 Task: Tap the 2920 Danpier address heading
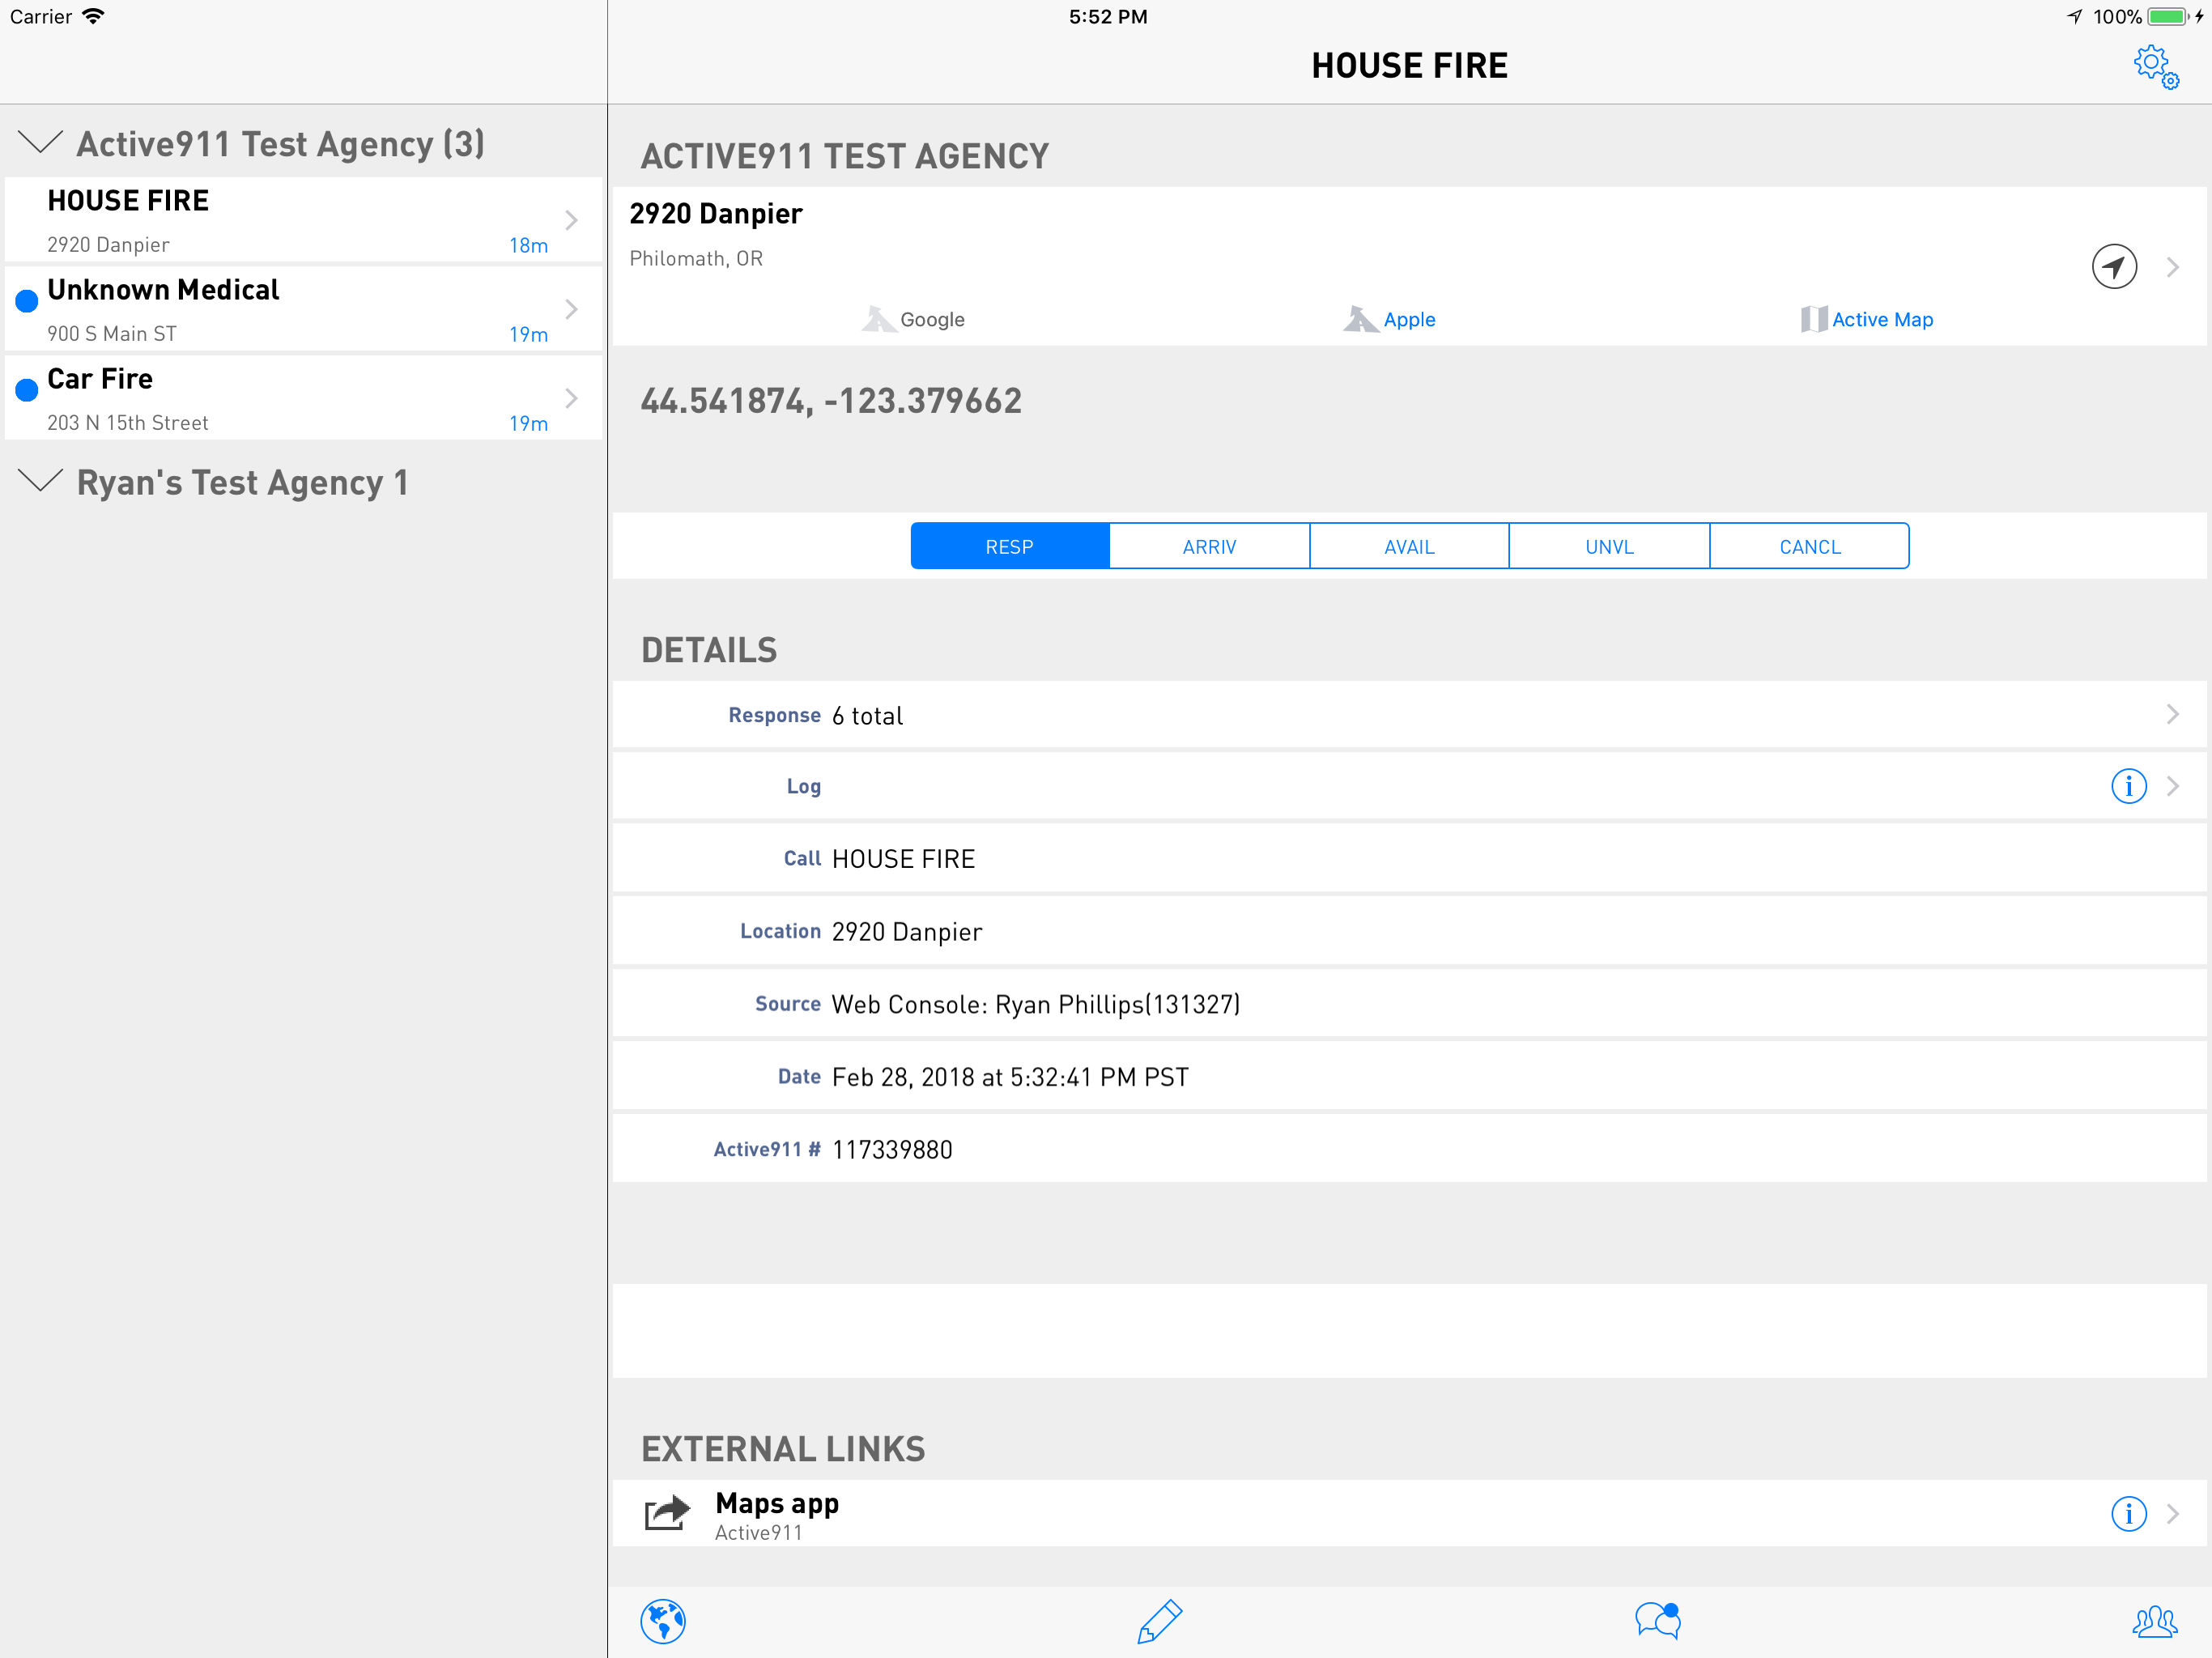point(716,214)
